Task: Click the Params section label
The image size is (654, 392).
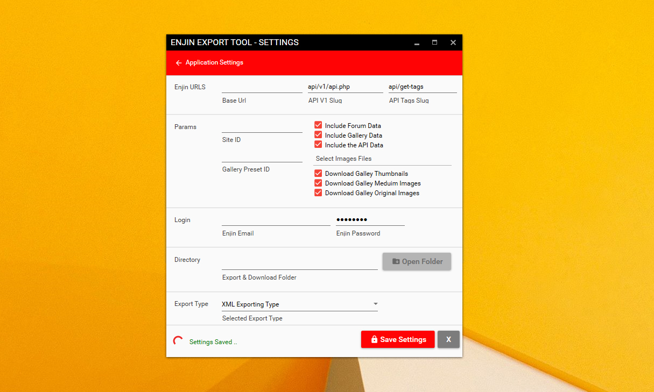Action: coord(185,127)
